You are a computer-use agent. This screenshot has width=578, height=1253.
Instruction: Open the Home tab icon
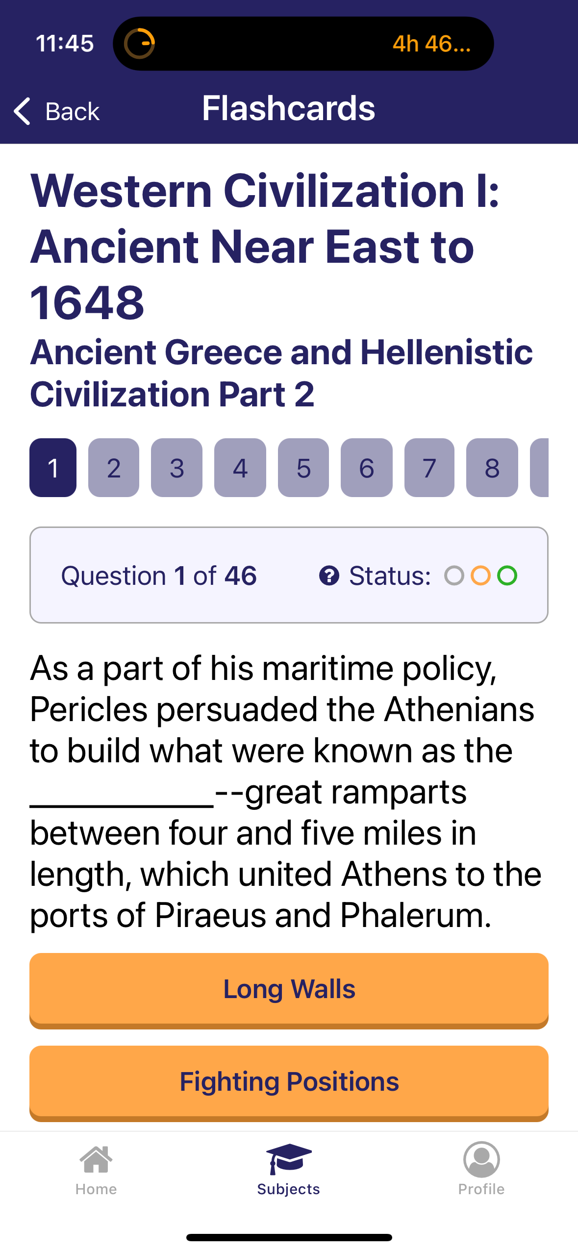(96, 1159)
